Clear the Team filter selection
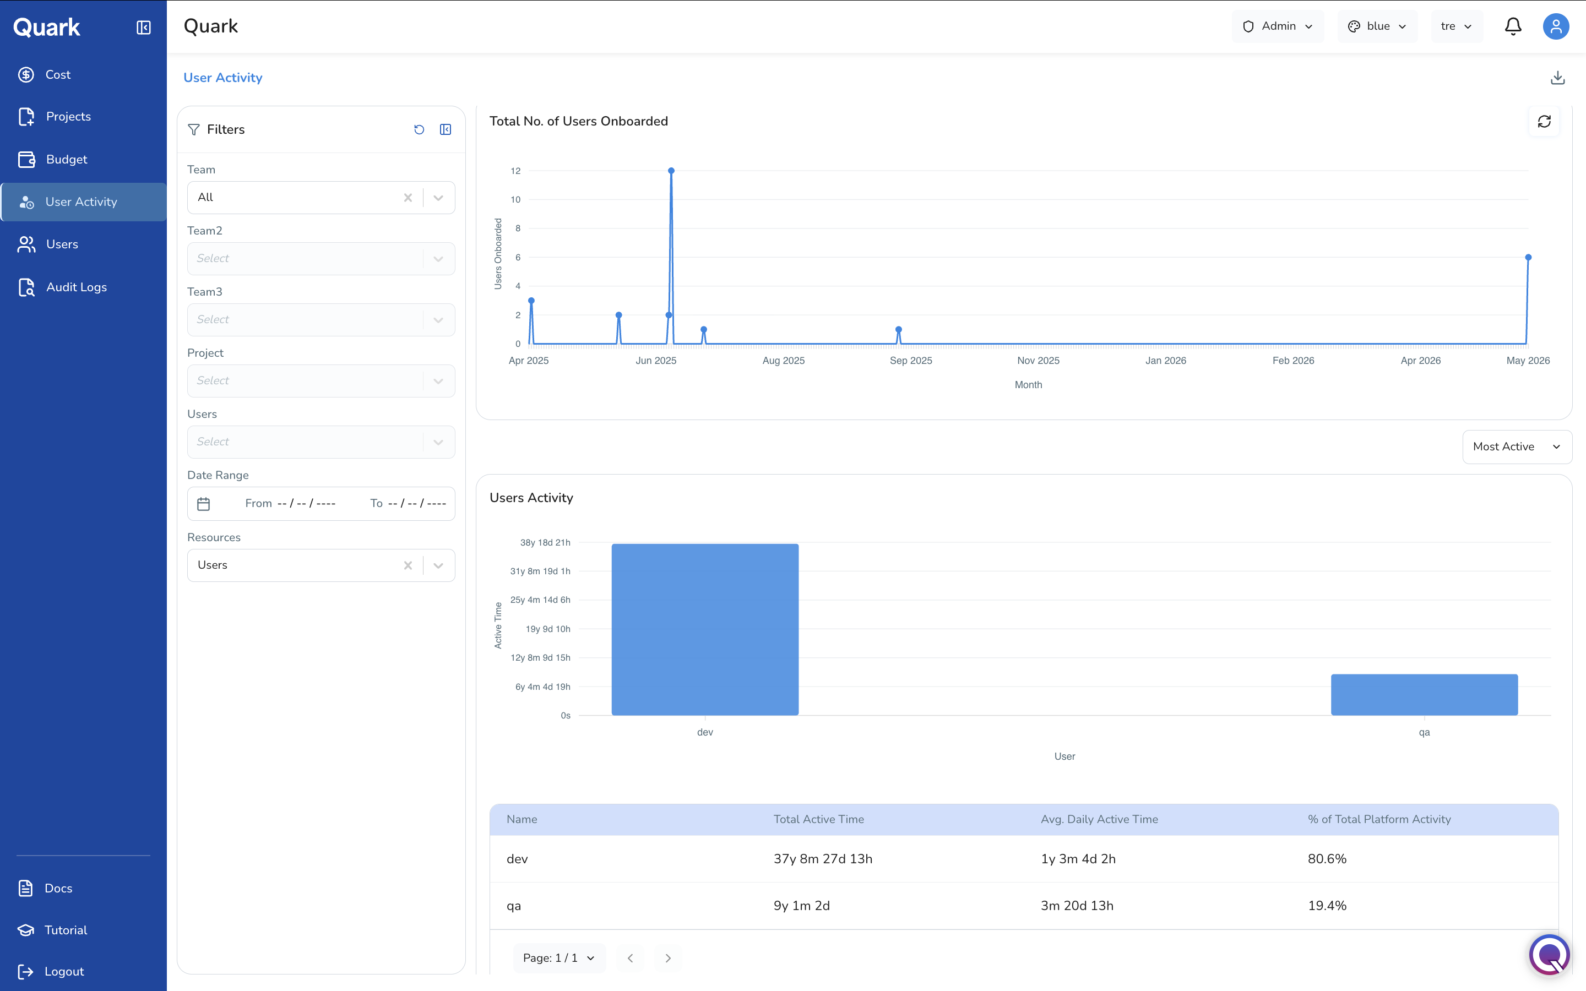This screenshot has height=991, width=1586. pyautogui.click(x=408, y=197)
